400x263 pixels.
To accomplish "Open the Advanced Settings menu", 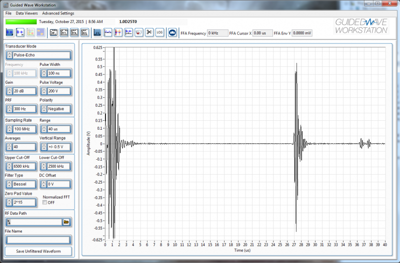I will [58, 12].
